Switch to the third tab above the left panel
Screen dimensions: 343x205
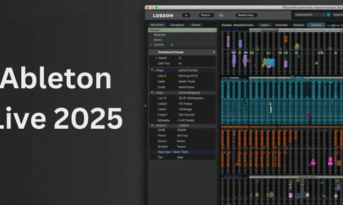coord(196,25)
